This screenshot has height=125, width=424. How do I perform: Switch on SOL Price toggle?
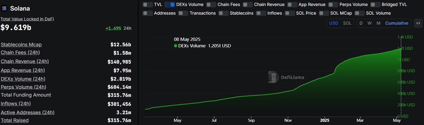point(290,13)
